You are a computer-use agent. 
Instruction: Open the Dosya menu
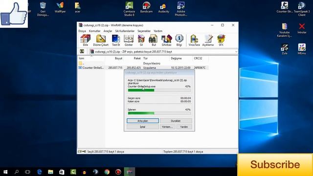(x=82, y=31)
